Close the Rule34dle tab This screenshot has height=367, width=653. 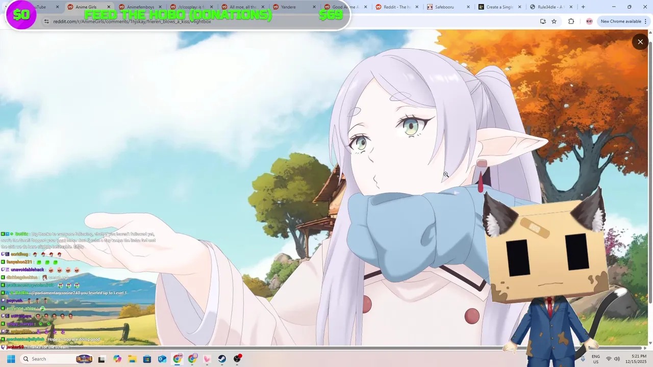(571, 7)
